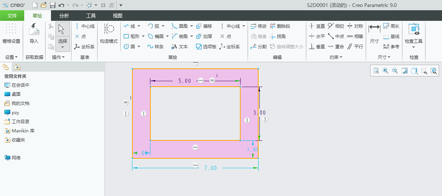Open In Session (在会话中) folder
The image size is (442, 196).
pyautogui.click(x=17, y=85)
